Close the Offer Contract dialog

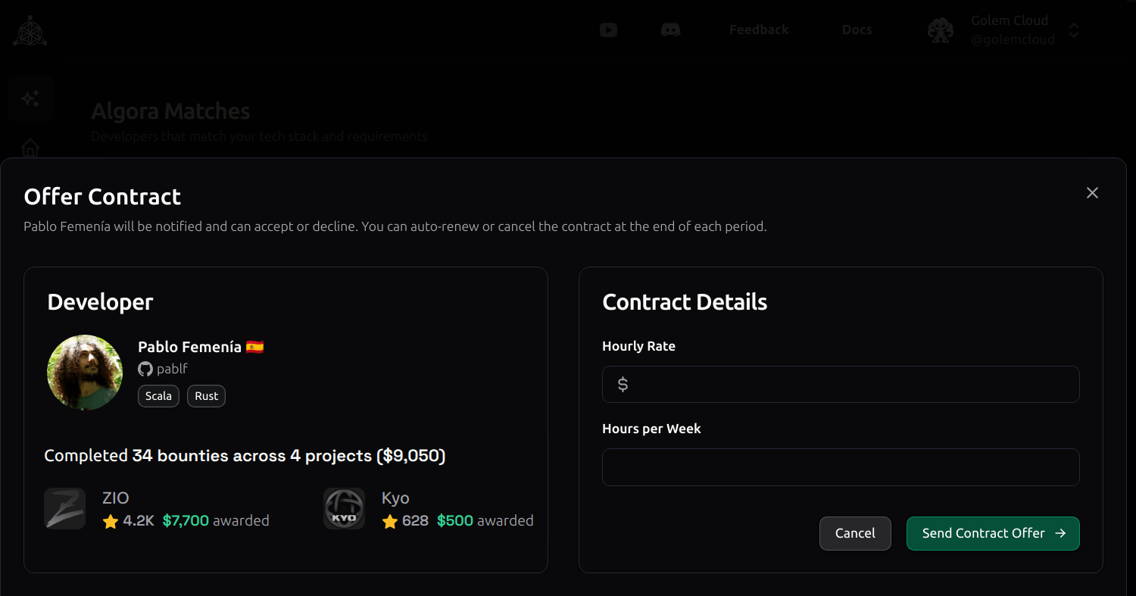1092,193
